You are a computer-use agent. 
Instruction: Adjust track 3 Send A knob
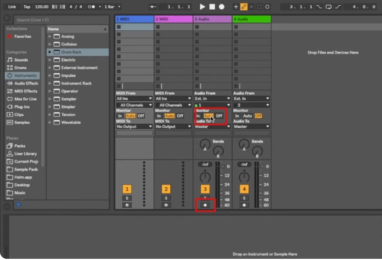click(x=205, y=144)
